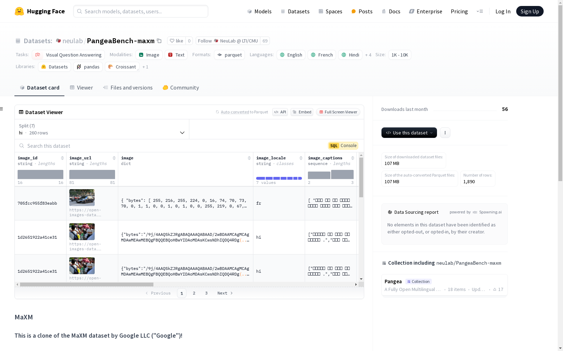
Task: Sort by image_locale column sort icon
Action: [x=301, y=158]
